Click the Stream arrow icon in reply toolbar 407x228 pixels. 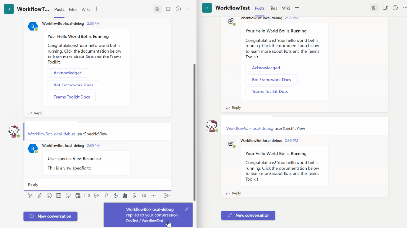(x=96, y=196)
